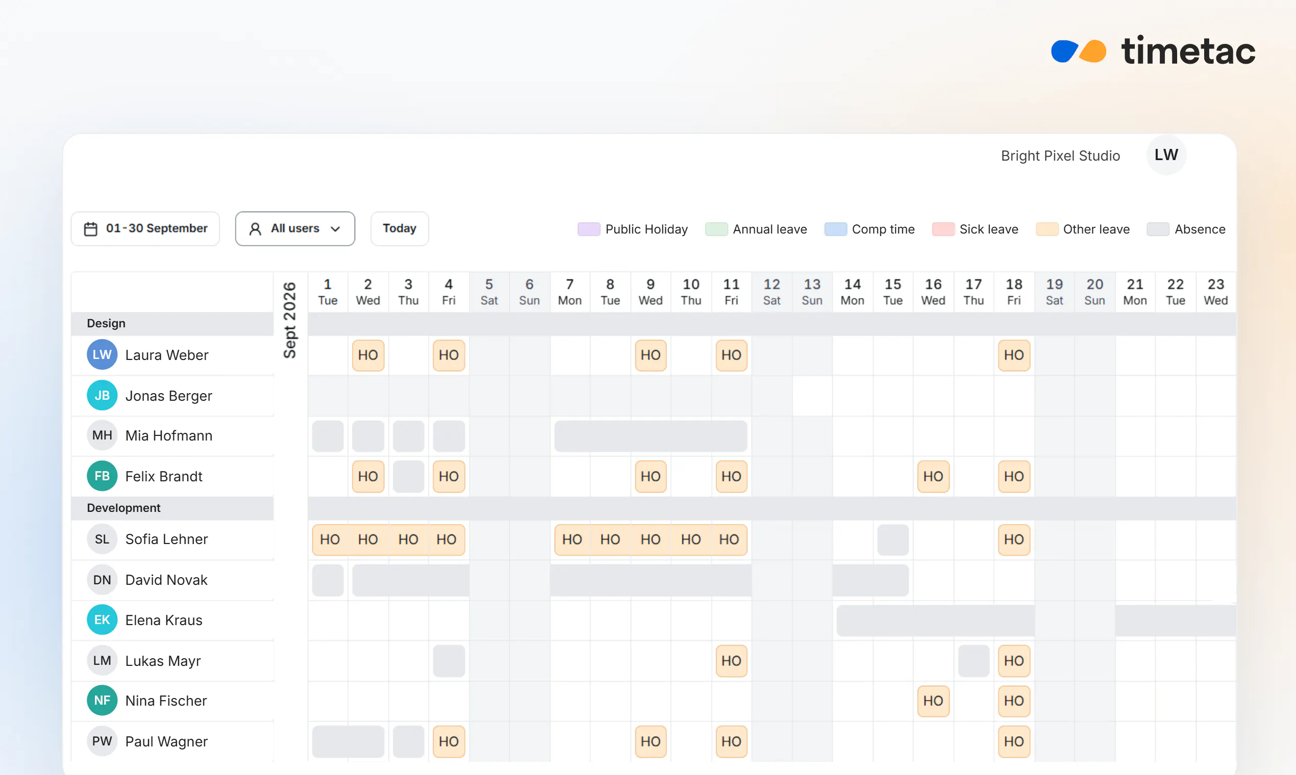The width and height of the screenshot is (1296, 775).
Task: Select Laura Weber's HO entry on 2 Wed
Action: tap(368, 355)
